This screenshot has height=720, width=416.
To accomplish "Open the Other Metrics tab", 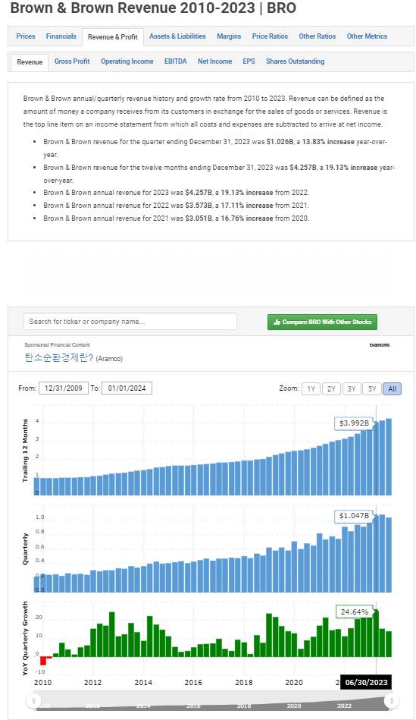I will point(367,36).
